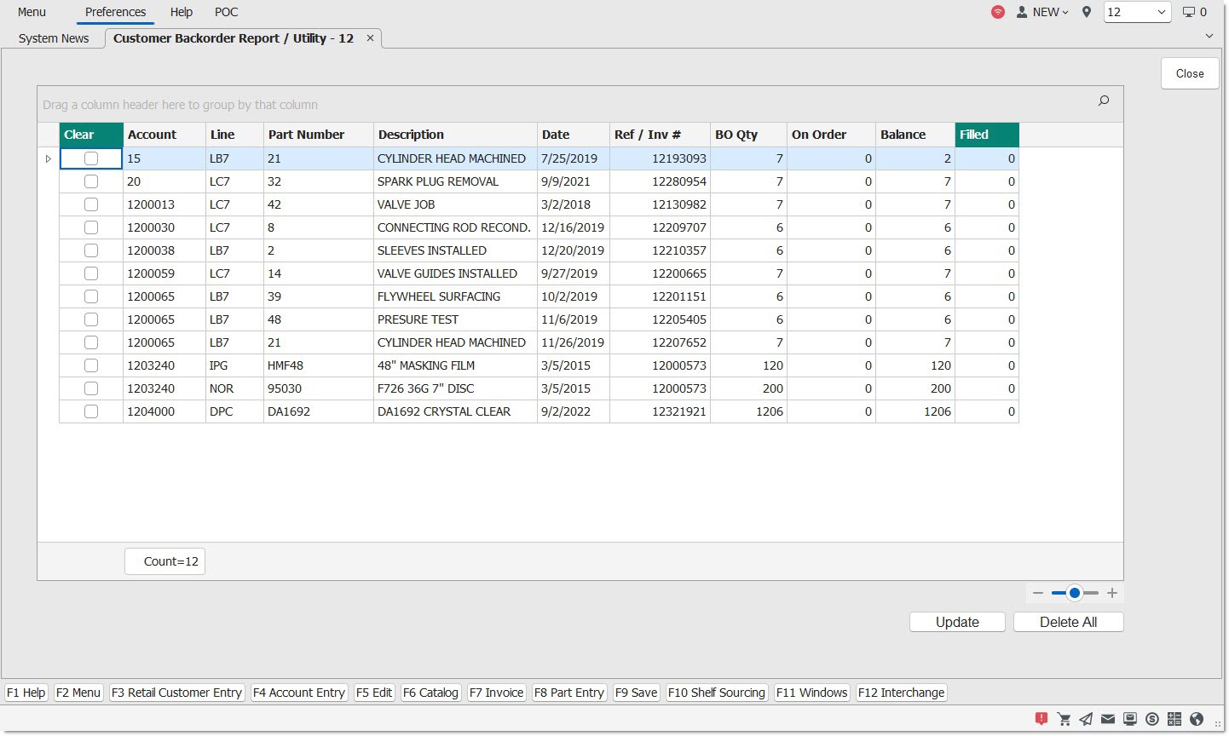The height and width of the screenshot is (736, 1229).
Task: Switch to the System News tab
Action: pyautogui.click(x=54, y=38)
